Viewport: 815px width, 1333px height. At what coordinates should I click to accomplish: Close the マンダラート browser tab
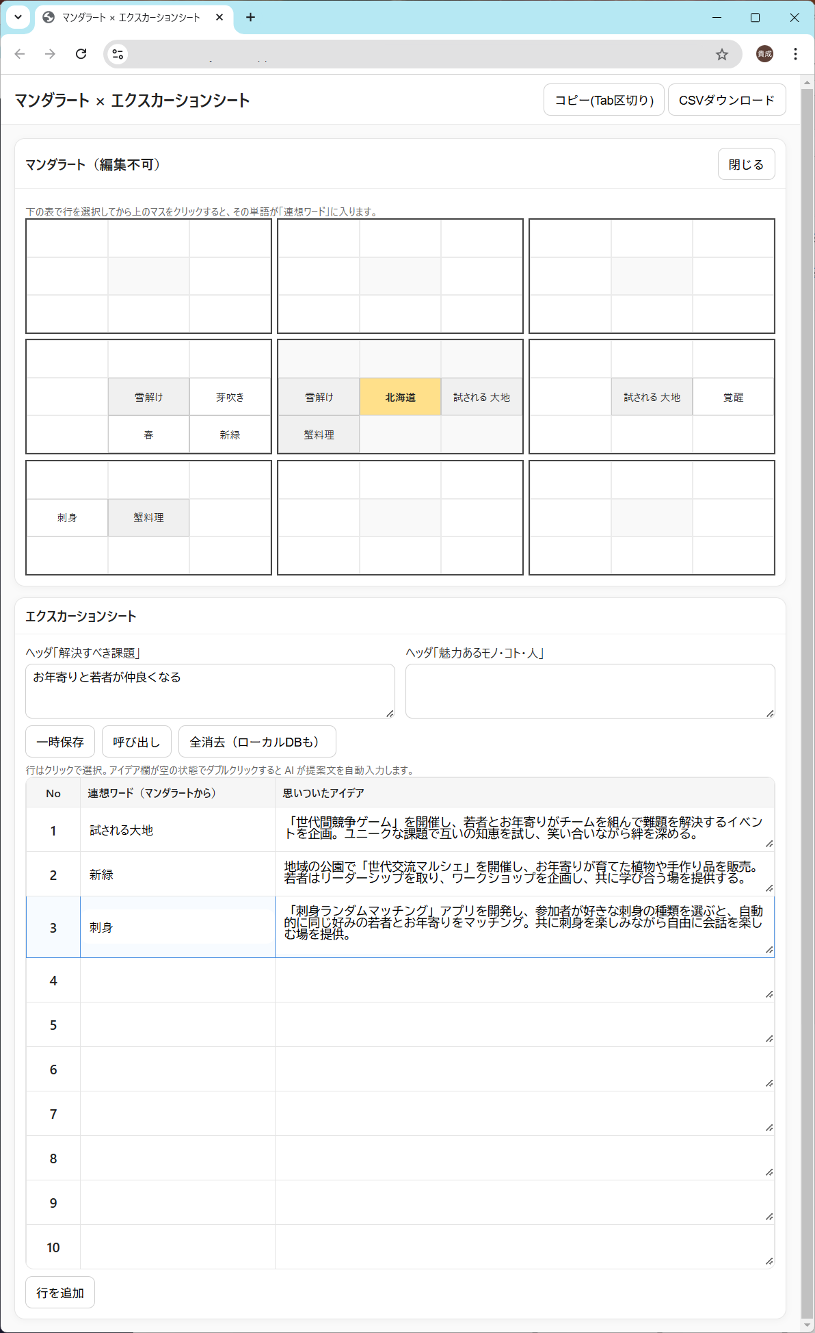click(219, 18)
